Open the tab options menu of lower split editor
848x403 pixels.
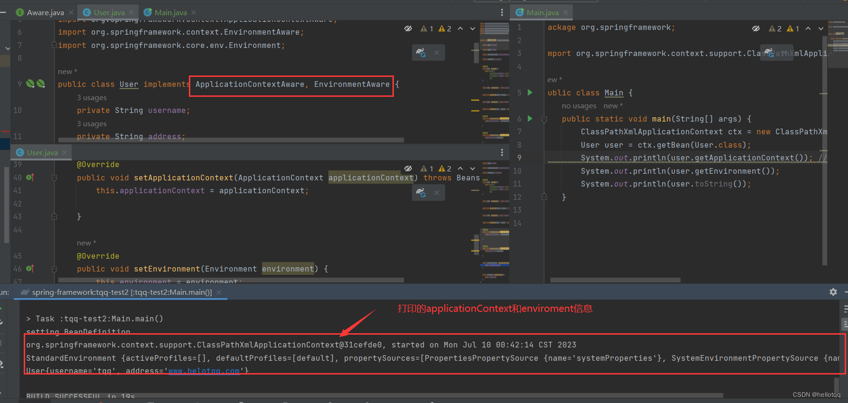pyautogui.click(x=502, y=152)
